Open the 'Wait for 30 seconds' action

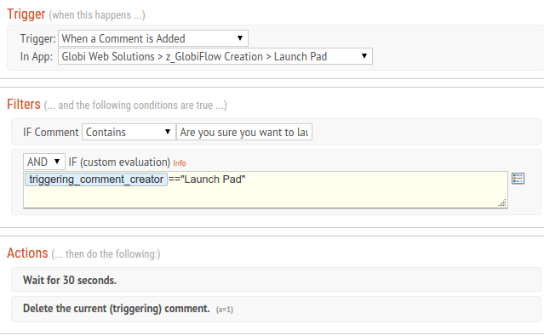pyautogui.click(x=276, y=280)
